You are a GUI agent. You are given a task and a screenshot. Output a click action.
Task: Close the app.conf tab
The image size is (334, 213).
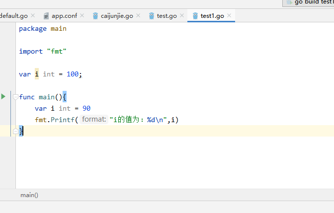coord(82,15)
